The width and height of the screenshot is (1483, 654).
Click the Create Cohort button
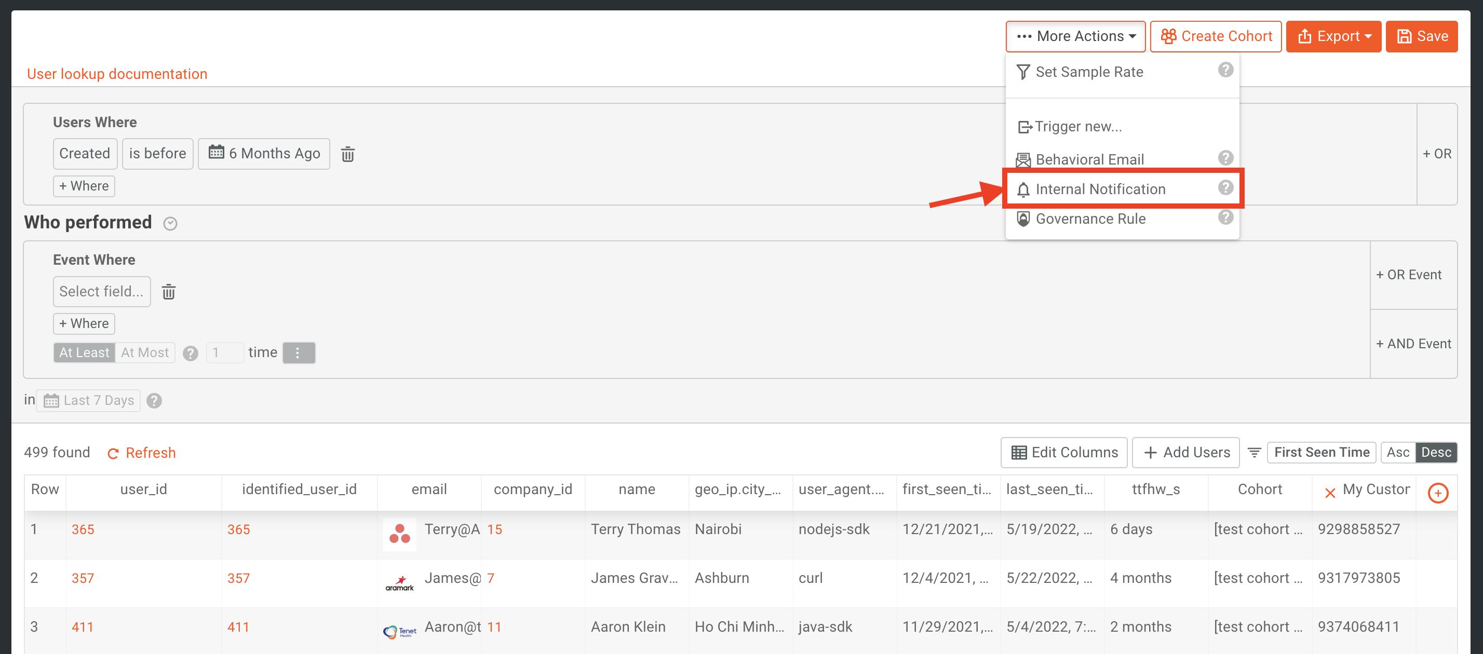tap(1215, 36)
